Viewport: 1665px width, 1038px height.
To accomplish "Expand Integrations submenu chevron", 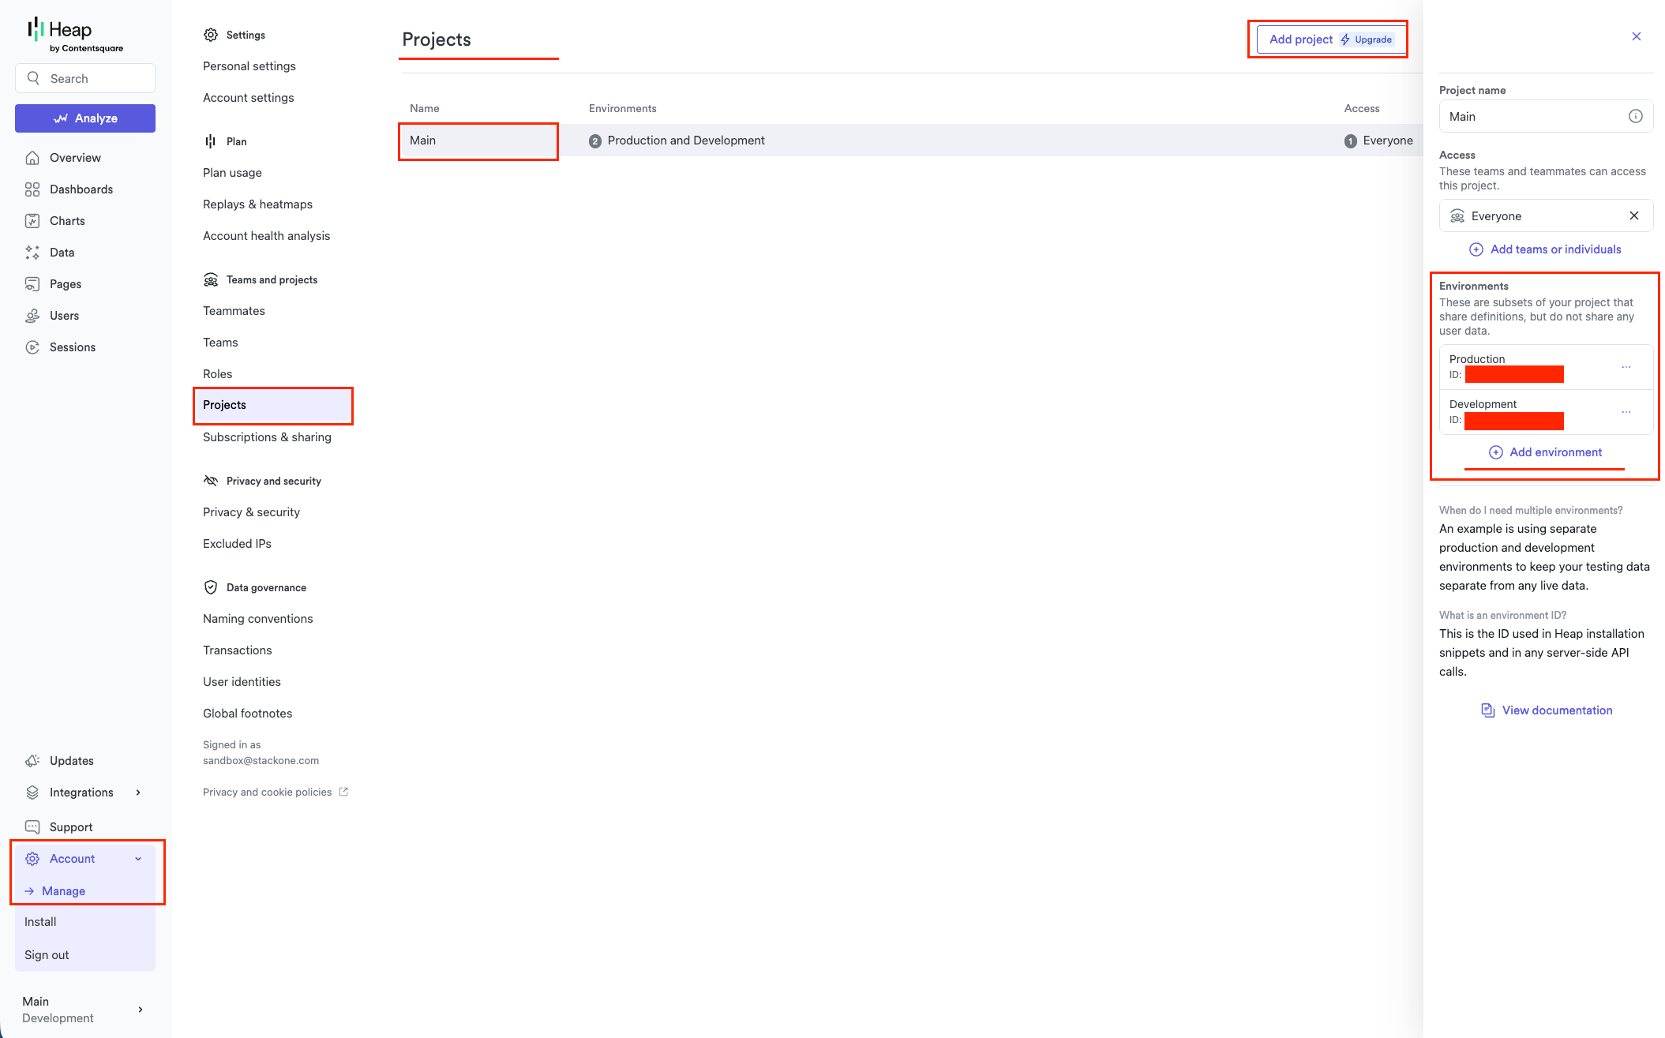I will pos(138,793).
